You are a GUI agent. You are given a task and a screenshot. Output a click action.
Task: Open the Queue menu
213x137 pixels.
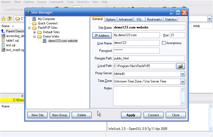41,2
